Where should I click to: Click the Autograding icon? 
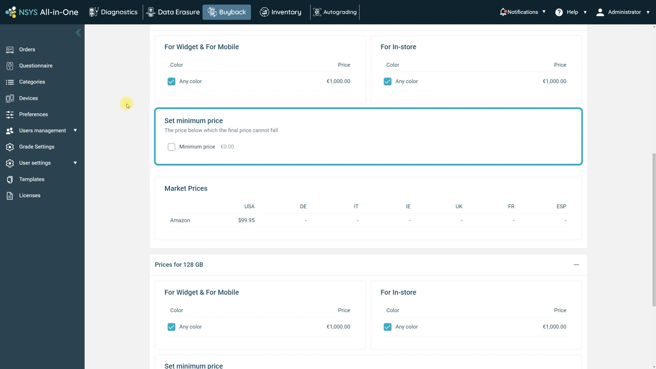point(317,12)
